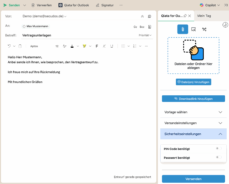Enable the PIN Code benötigt switch
The width and height of the screenshot is (229, 184).
(x=219, y=149)
